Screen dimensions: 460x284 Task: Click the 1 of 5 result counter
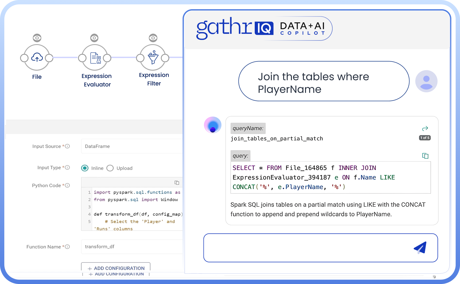coord(425,138)
